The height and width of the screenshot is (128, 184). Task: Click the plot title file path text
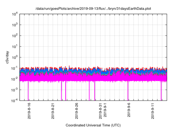click(93, 9)
